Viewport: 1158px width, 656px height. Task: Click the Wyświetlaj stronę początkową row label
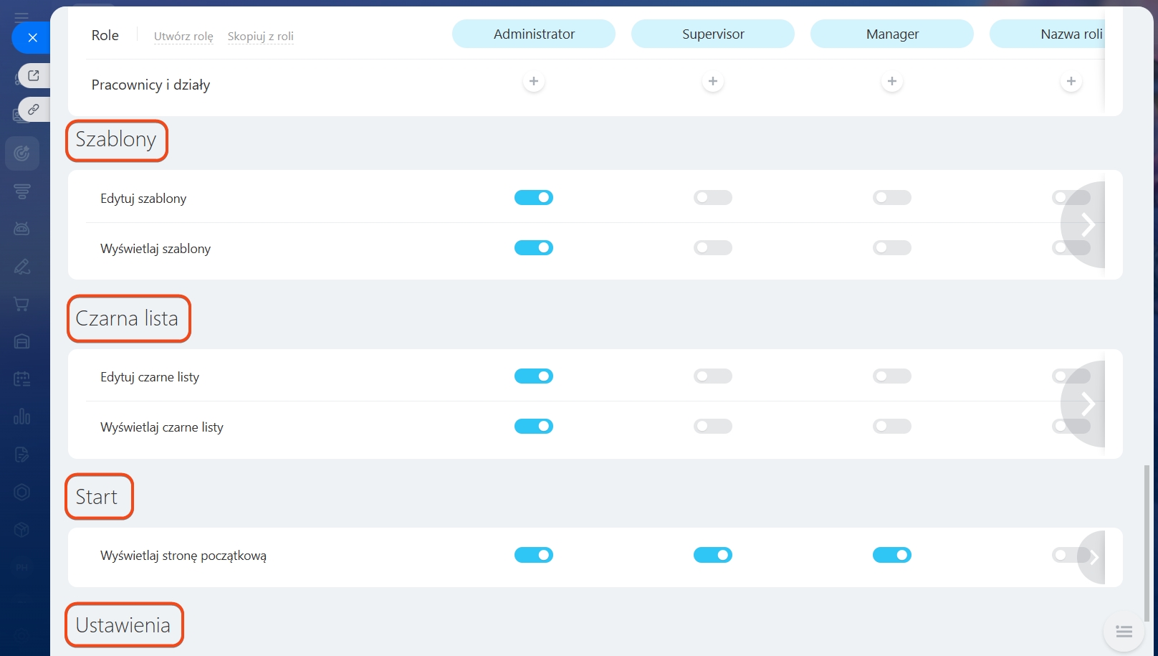(x=183, y=556)
